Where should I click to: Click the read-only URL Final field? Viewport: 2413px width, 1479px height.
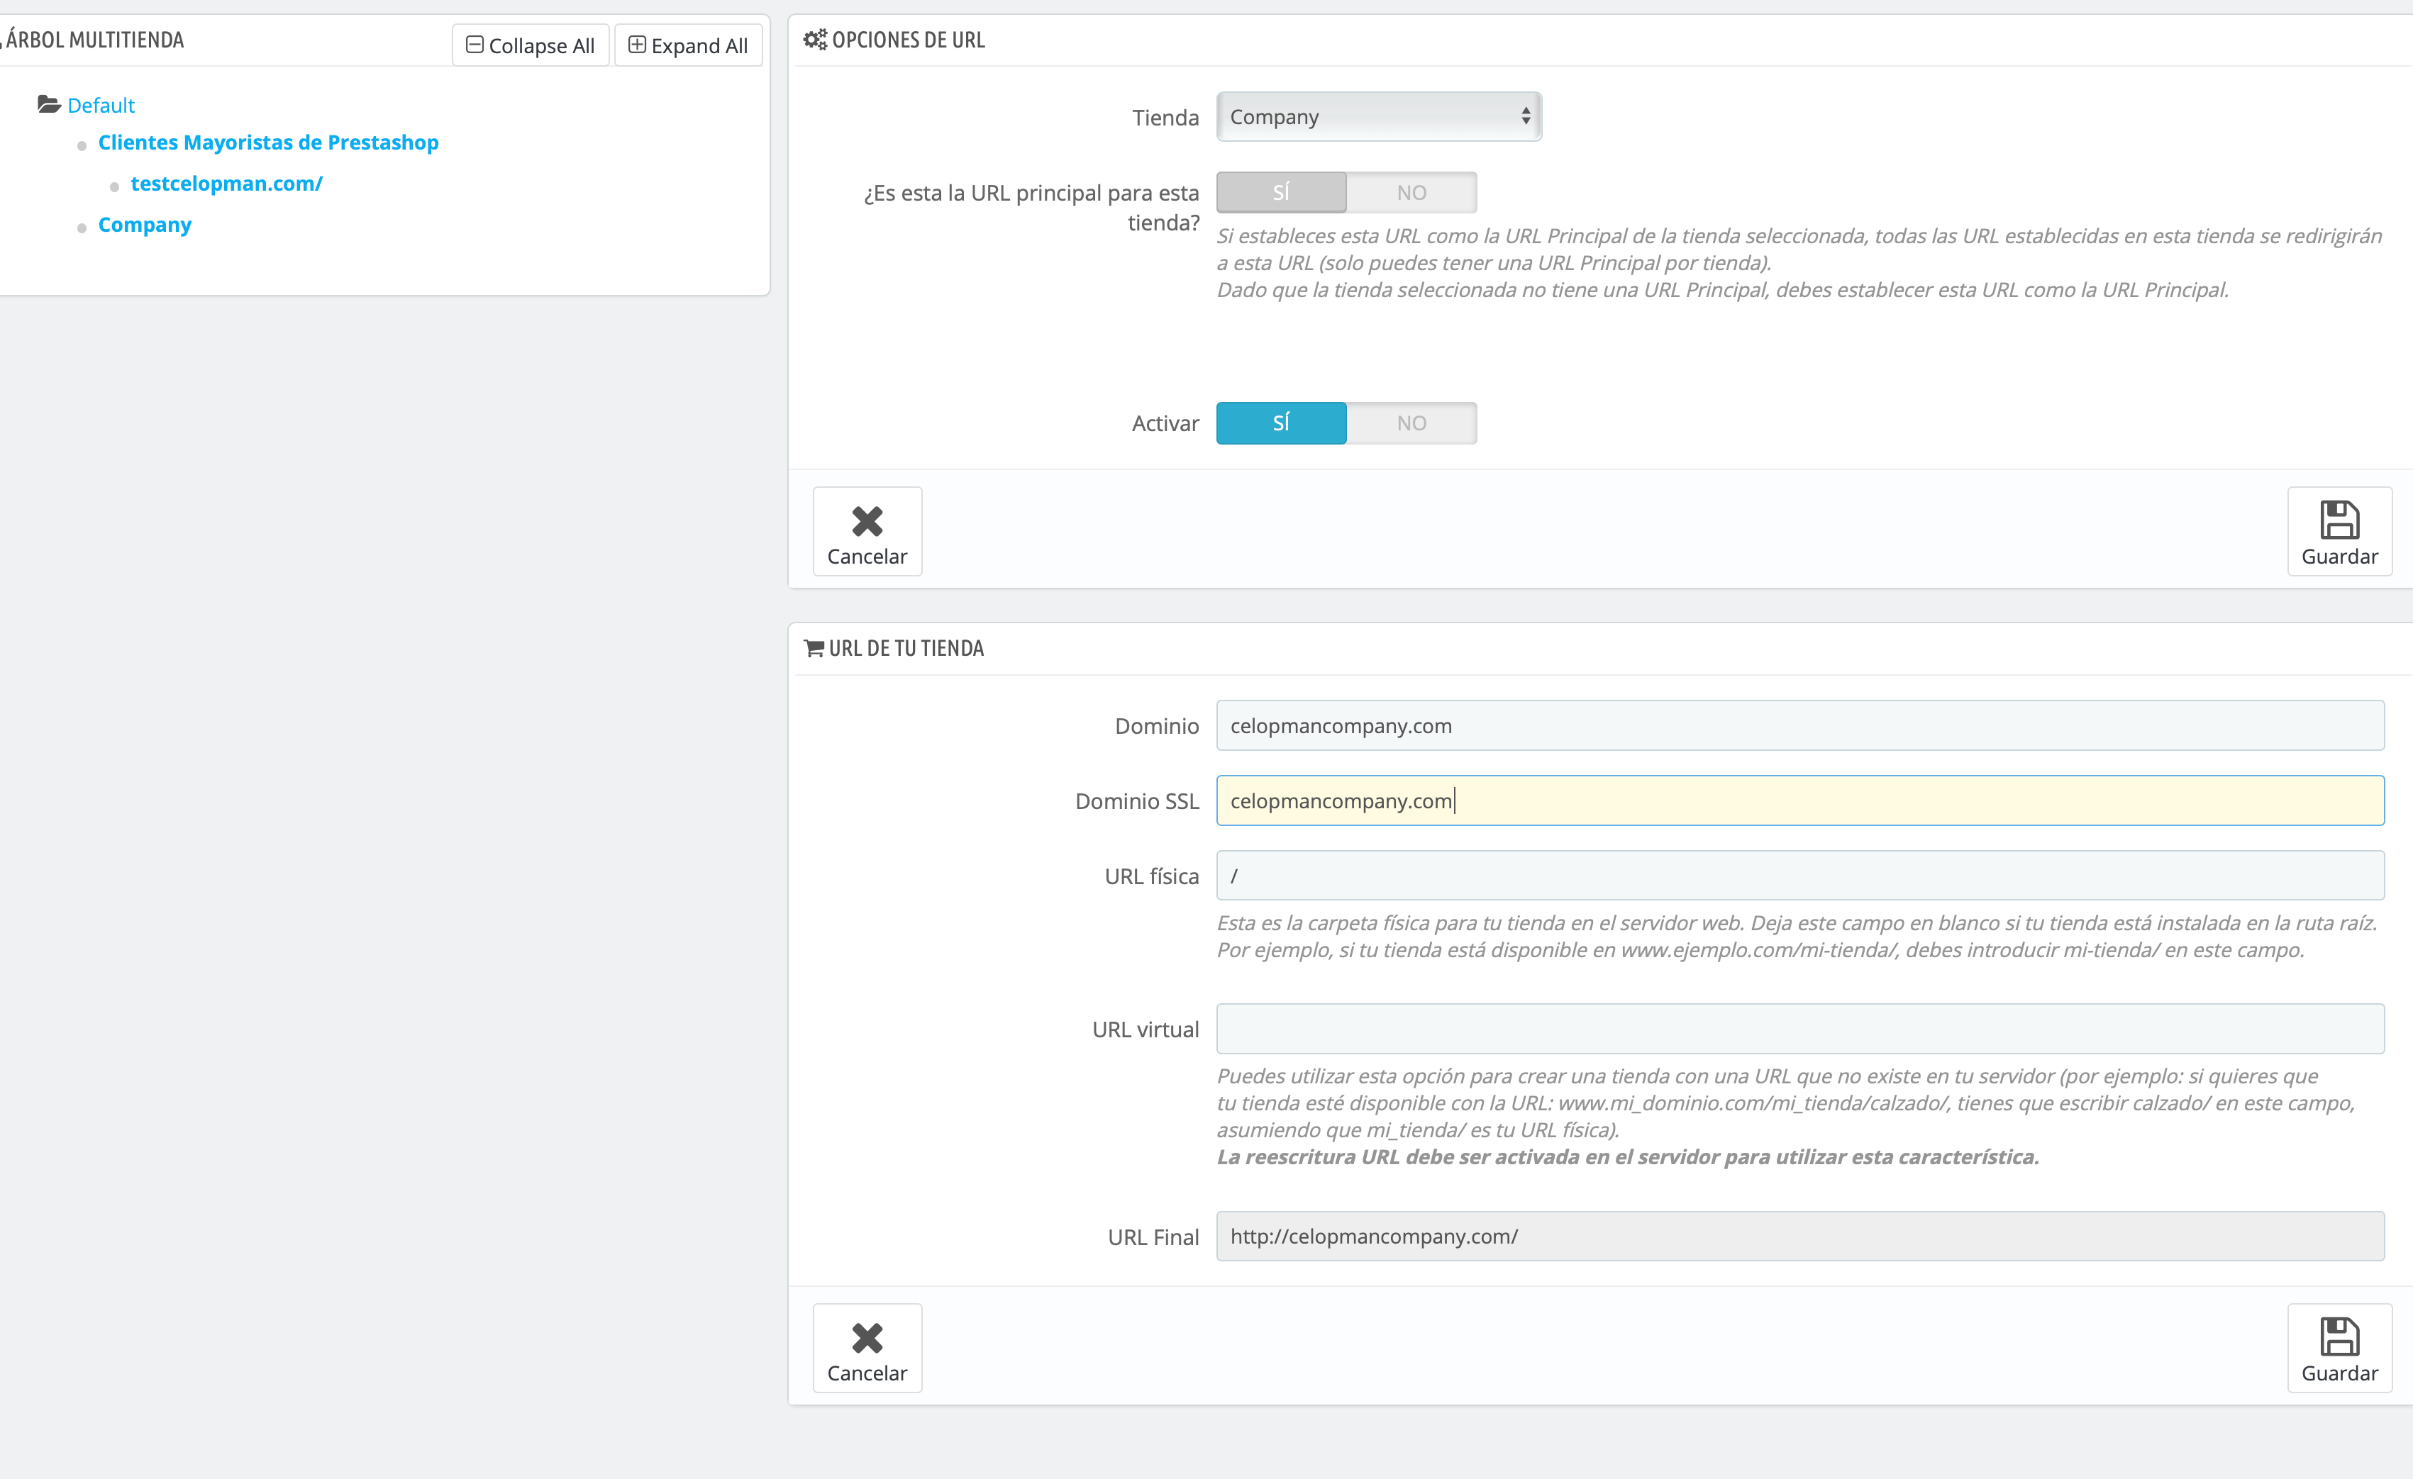click(1800, 1237)
